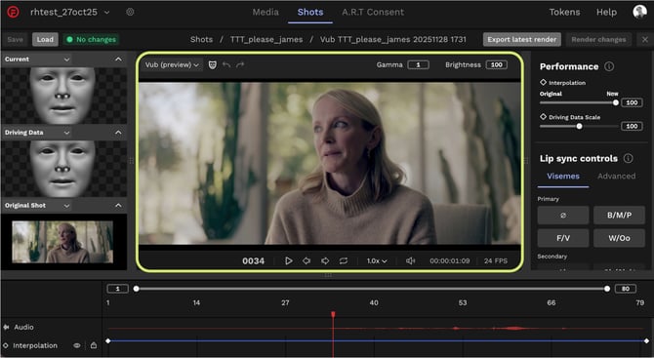Click the Interpolation value field showing 100
This screenshot has height=358, width=654.
(x=632, y=102)
